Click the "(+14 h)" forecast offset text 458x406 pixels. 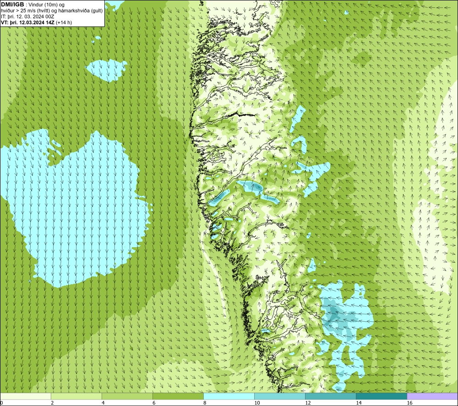tap(64, 22)
